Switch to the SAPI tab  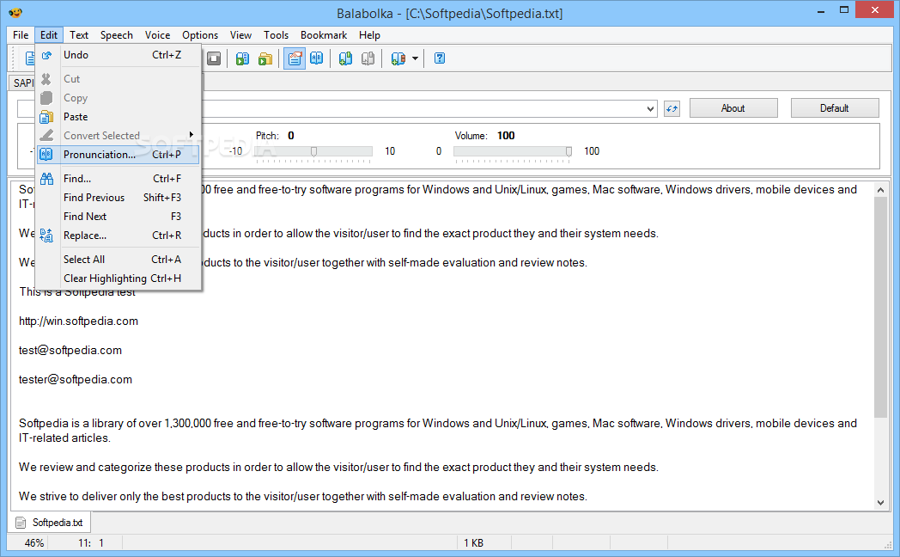(21, 83)
